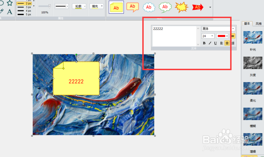Align text left
Image resolution: width=264 pixels, height=157 pixels.
pyautogui.click(x=221, y=43)
